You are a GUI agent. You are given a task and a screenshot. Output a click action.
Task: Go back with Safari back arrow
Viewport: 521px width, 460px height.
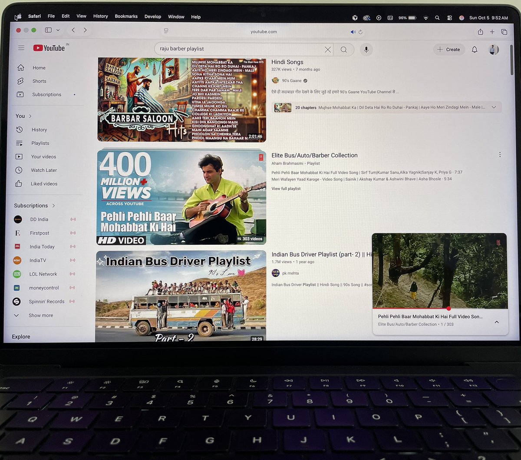(73, 30)
